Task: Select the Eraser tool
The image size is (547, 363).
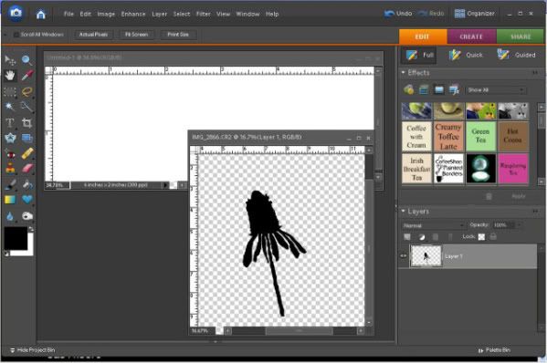Action: point(26,169)
